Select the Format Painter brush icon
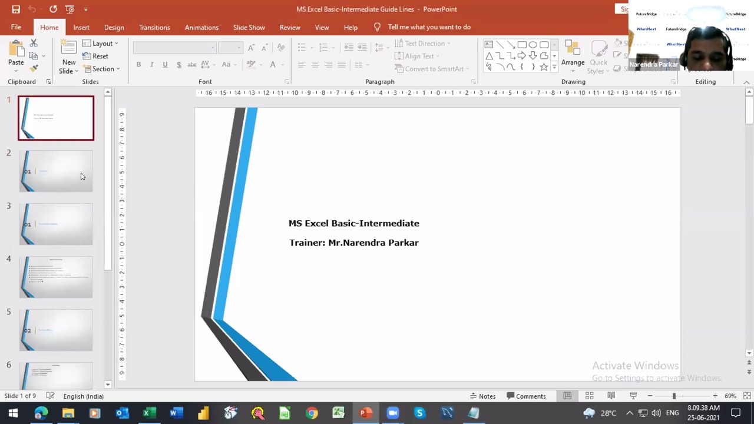Image resolution: width=754 pixels, height=424 pixels. [x=34, y=69]
